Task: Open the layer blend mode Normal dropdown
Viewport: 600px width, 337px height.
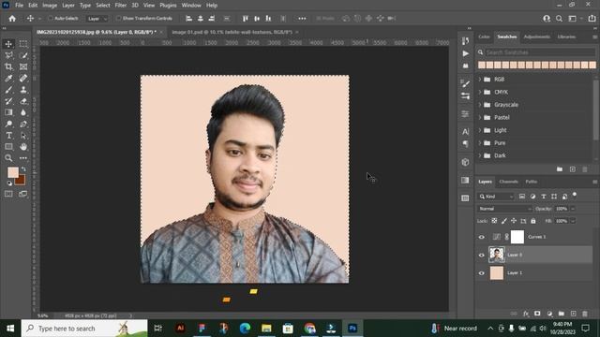Action: [504, 209]
